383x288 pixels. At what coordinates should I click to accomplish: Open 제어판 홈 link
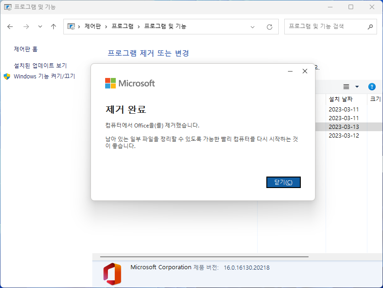[x=26, y=49]
